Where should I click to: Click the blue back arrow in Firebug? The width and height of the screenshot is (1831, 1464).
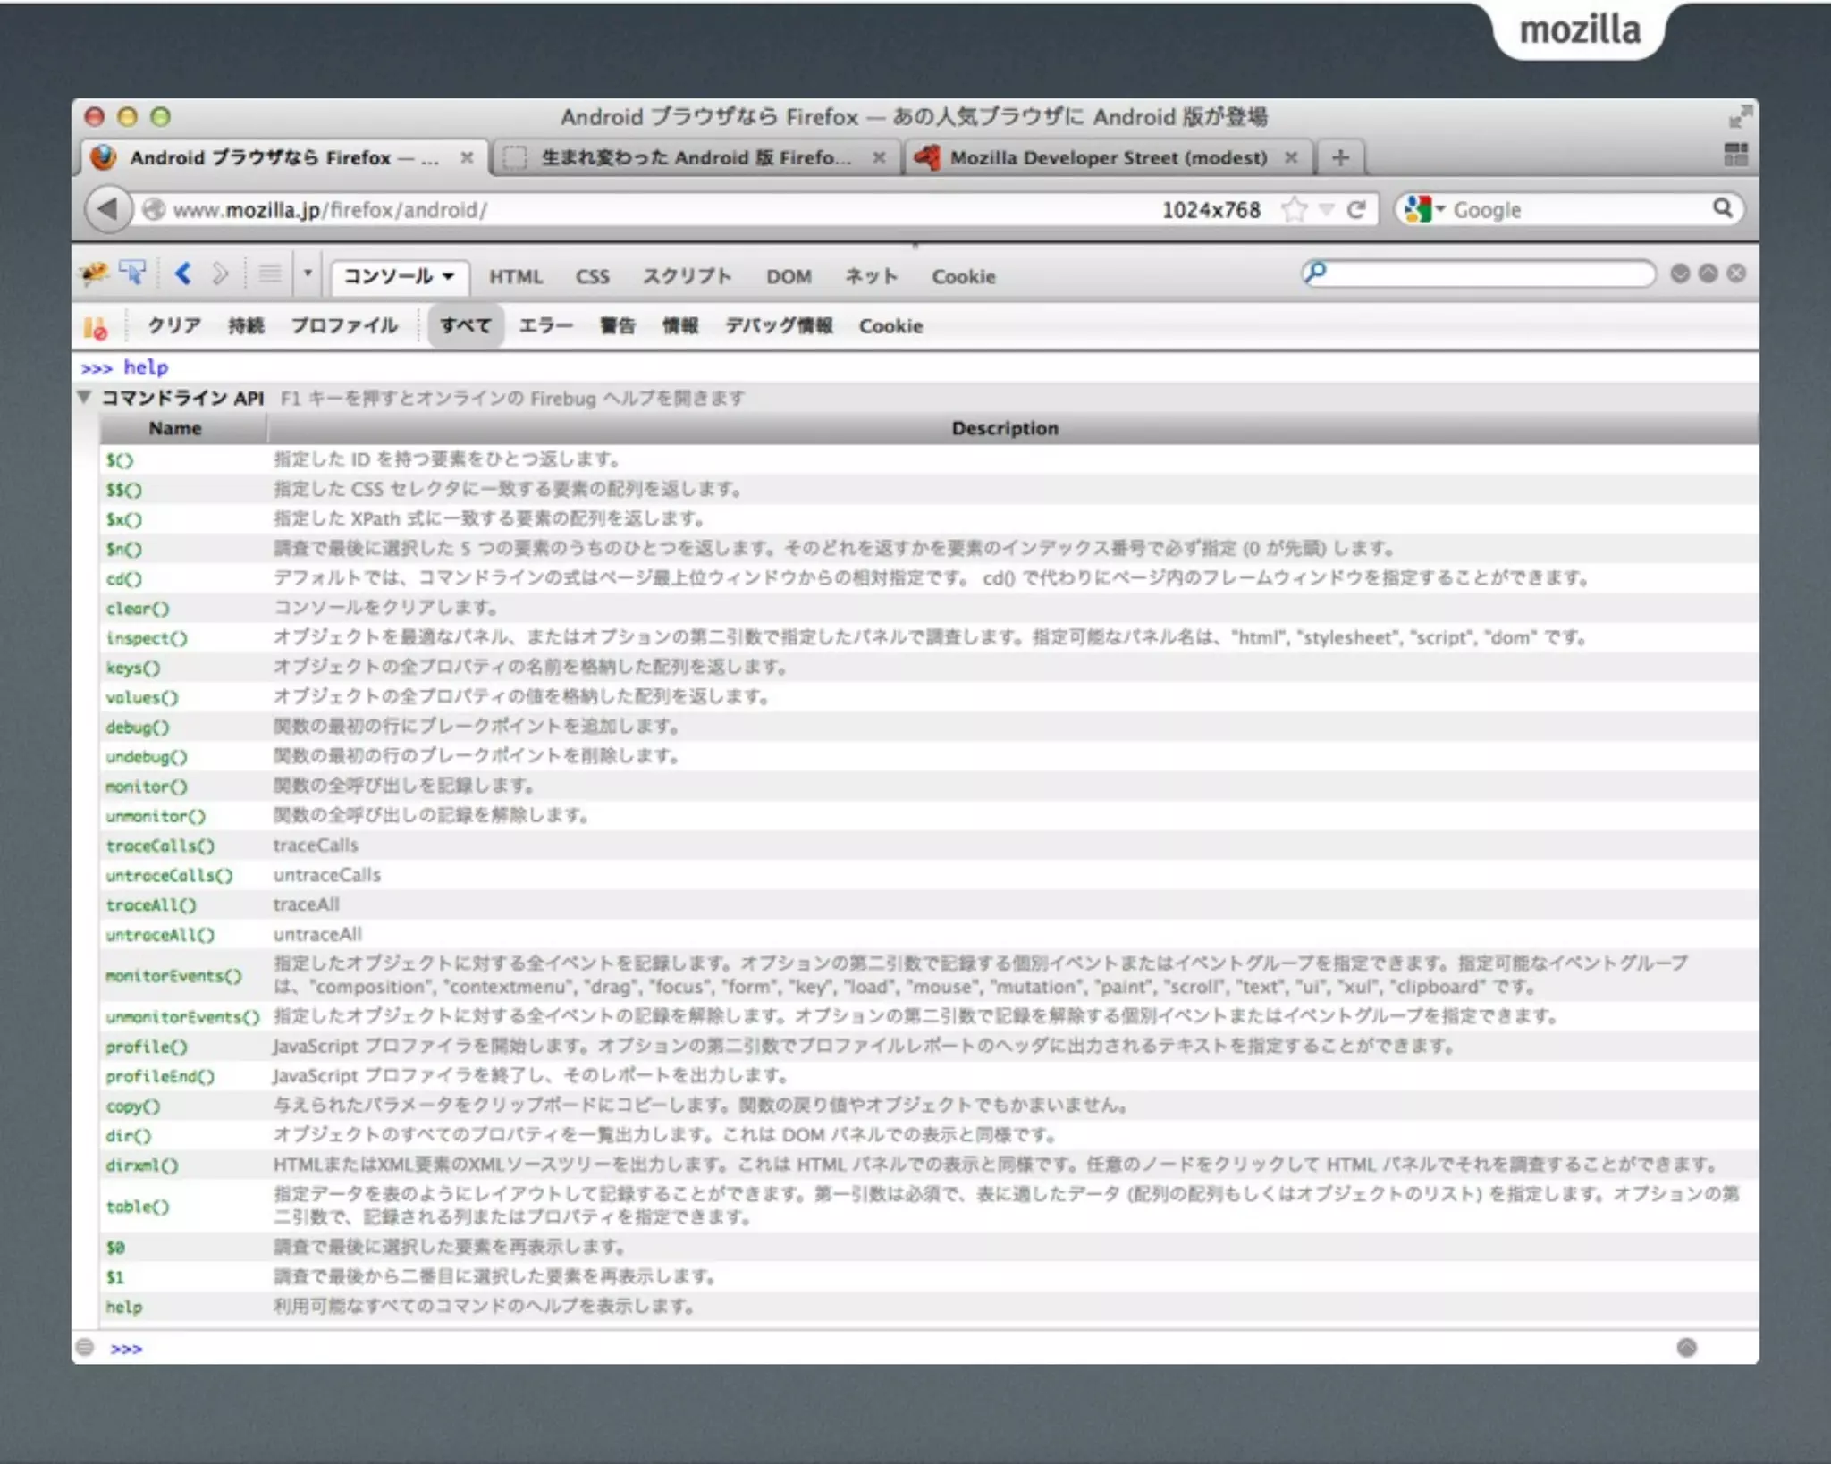[183, 273]
